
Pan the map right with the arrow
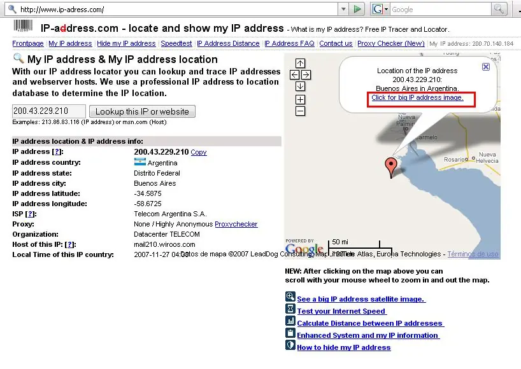306,74
